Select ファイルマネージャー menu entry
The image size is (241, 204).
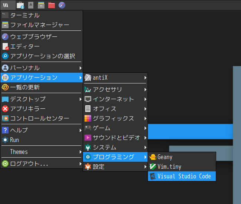(42, 25)
